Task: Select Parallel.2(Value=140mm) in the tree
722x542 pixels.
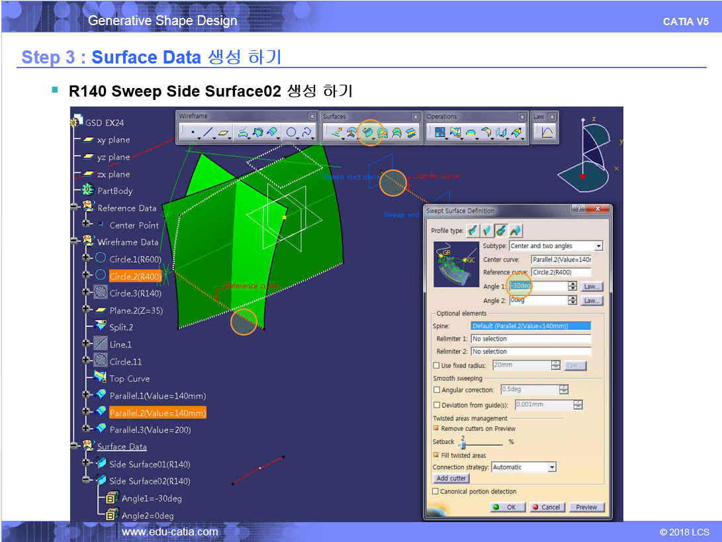Action: [x=158, y=413]
